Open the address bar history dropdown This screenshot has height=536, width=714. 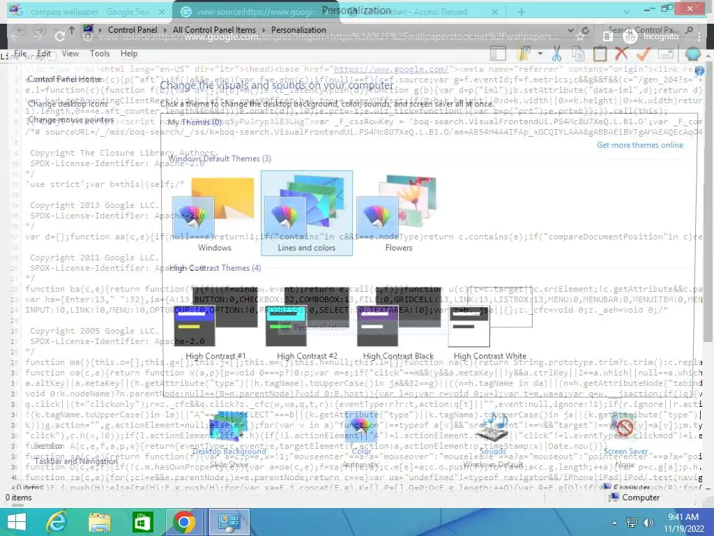point(570,30)
